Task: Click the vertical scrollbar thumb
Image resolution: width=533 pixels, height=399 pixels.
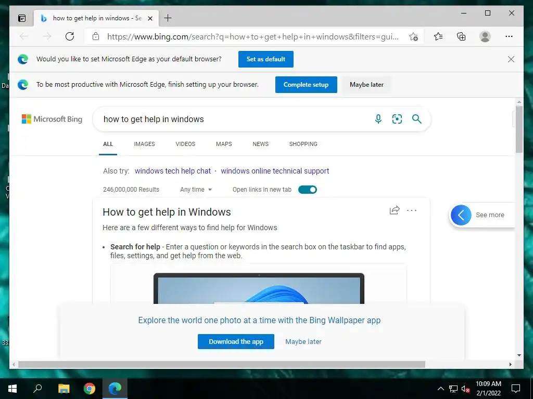Action: [519, 129]
